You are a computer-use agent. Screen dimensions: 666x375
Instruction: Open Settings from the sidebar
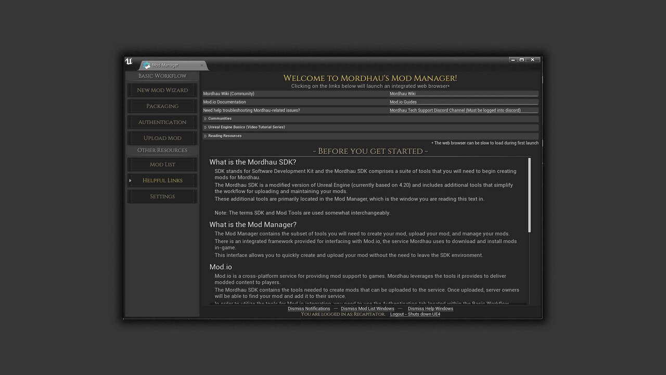(x=162, y=196)
